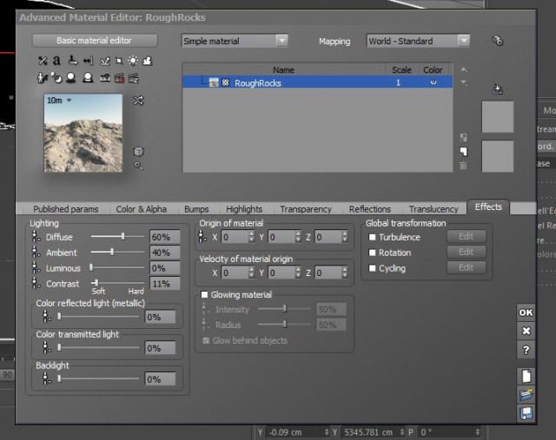Check the Glowing material checkbox
The image size is (556, 440).
point(204,294)
